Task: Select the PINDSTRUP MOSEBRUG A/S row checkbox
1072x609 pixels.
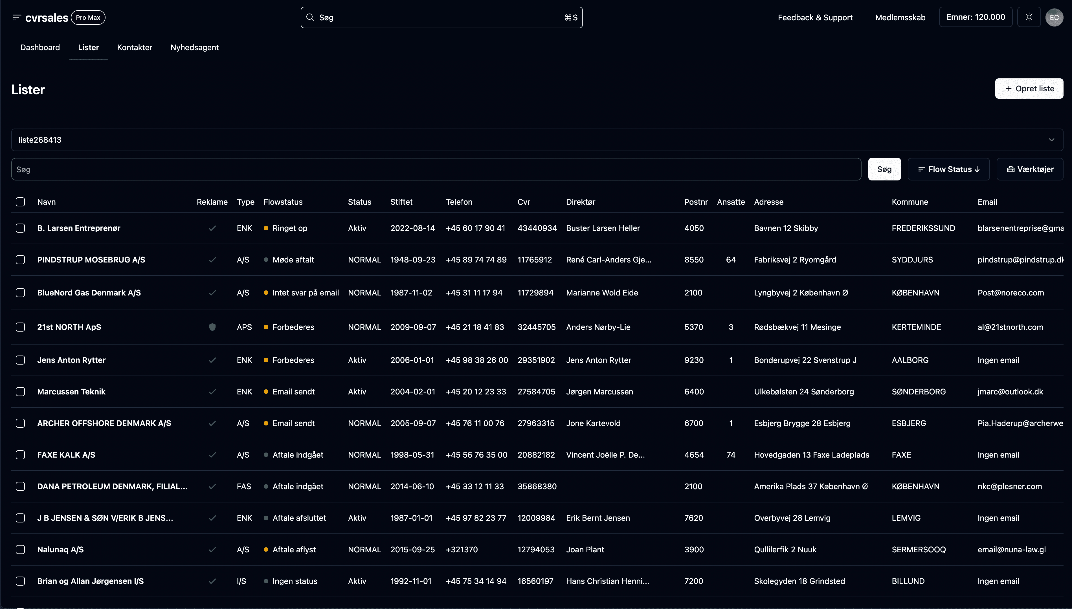Action: (x=20, y=260)
